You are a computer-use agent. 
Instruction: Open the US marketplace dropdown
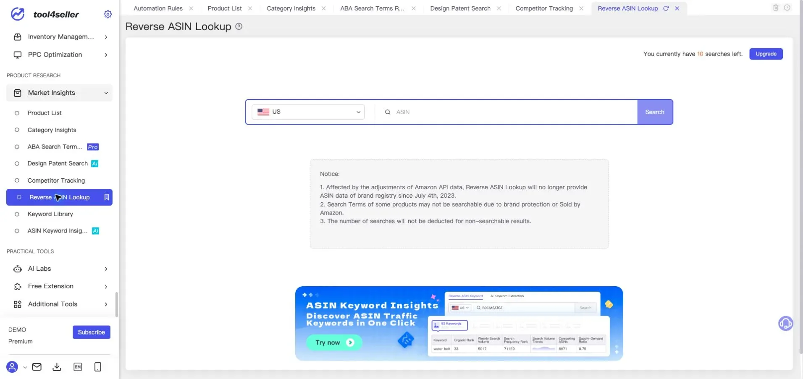tap(308, 112)
